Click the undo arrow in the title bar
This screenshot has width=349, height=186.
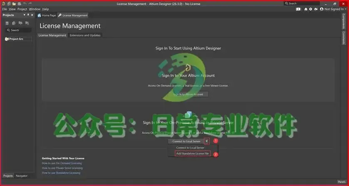[25, 4]
